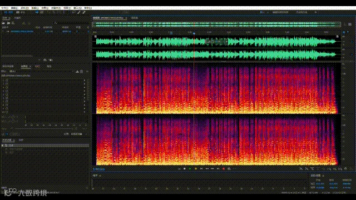
Task: Move playhead to previous marker
Action: click(201, 169)
